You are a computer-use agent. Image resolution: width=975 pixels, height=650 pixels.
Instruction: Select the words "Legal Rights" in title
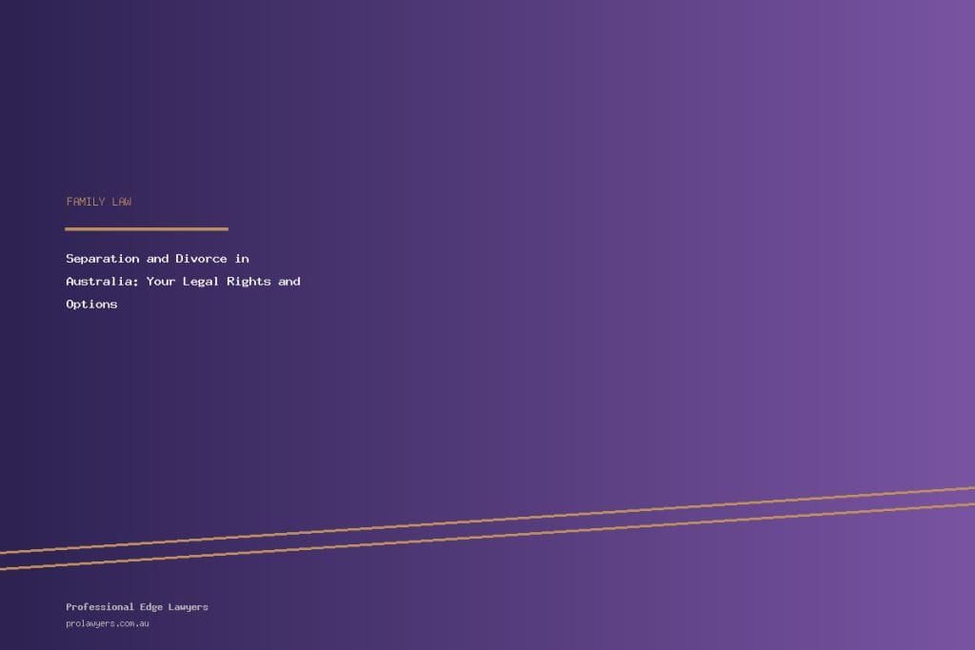pyautogui.click(x=227, y=282)
